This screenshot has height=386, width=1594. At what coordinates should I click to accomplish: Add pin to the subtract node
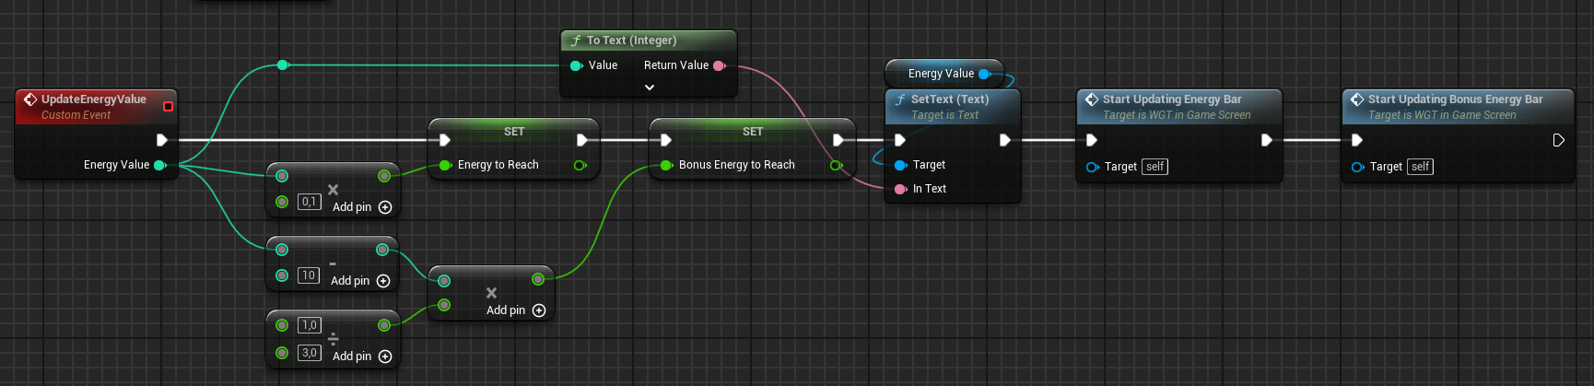tap(383, 281)
